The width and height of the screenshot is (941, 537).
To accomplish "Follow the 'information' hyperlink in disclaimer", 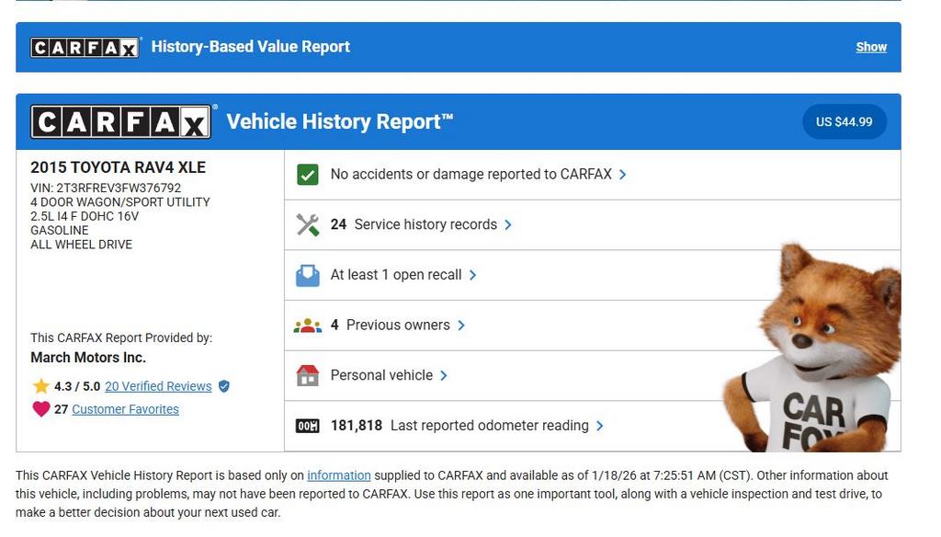I will tap(339, 475).
